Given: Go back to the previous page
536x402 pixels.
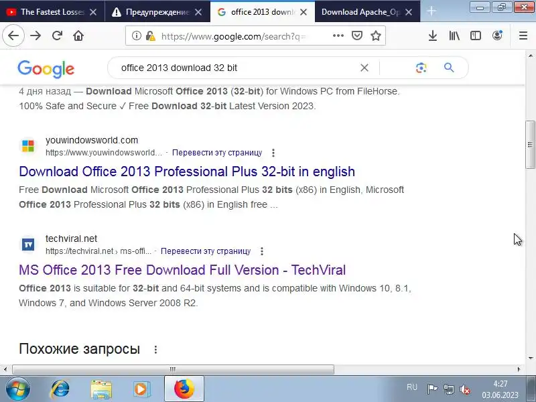Looking at the screenshot, I should pos(13,36).
